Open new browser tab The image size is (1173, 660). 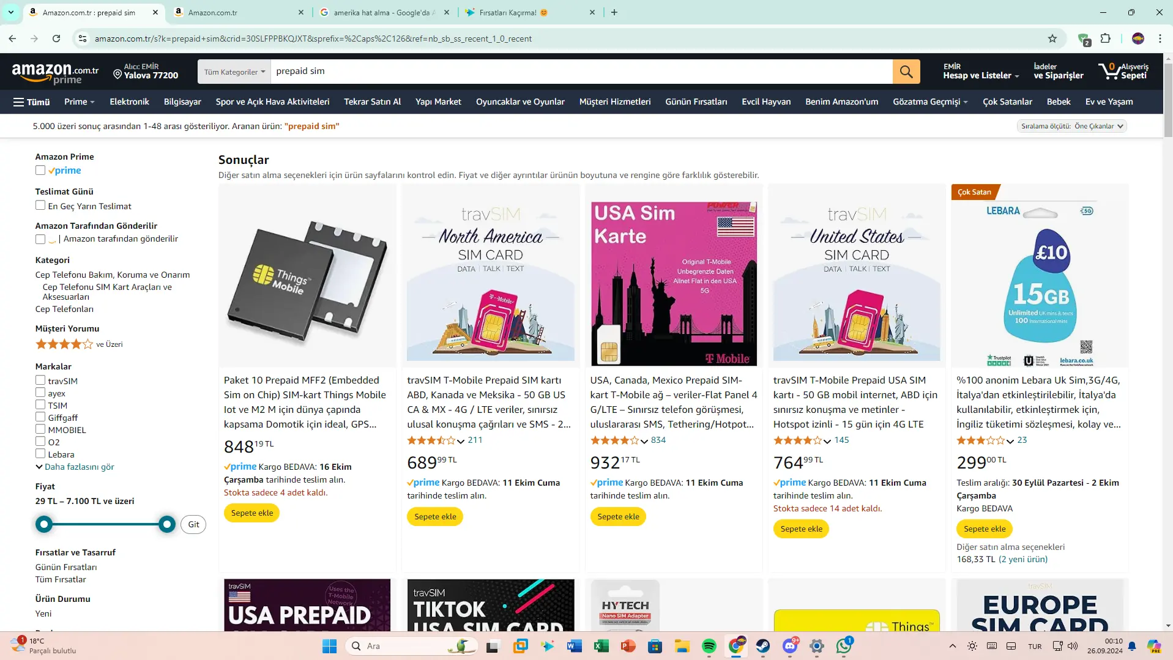click(614, 12)
